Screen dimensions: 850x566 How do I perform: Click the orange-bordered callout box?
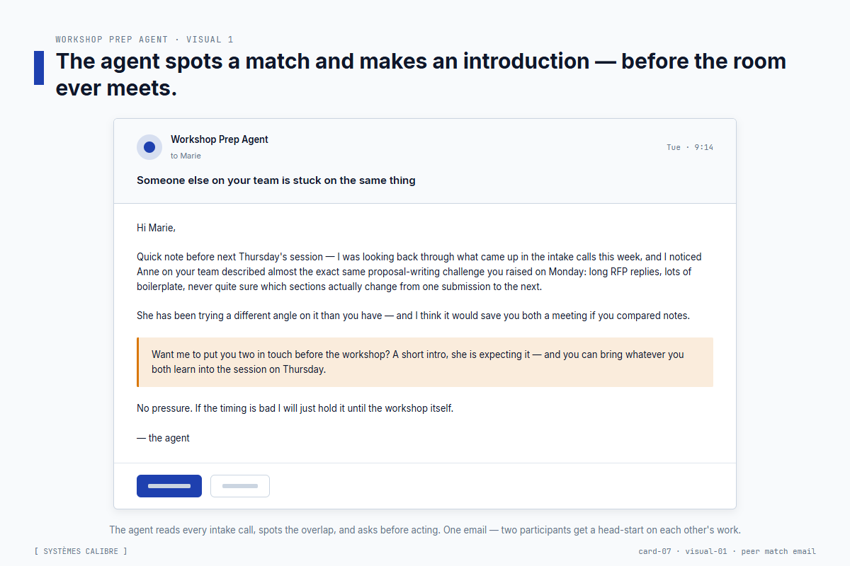pyautogui.click(x=425, y=362)
